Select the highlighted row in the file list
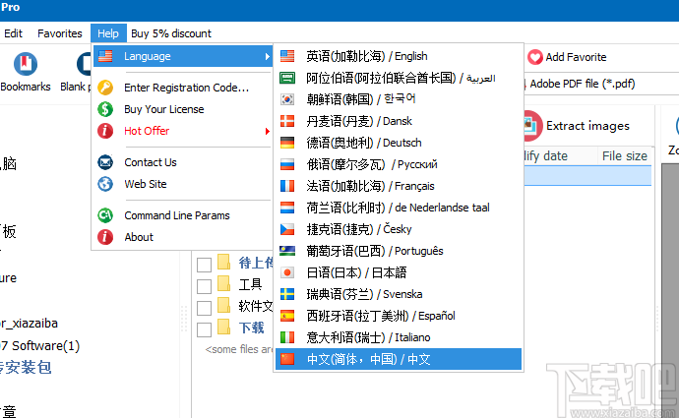Image resolution: width=679 pixels, height=418 pixels. click(587, 176)
